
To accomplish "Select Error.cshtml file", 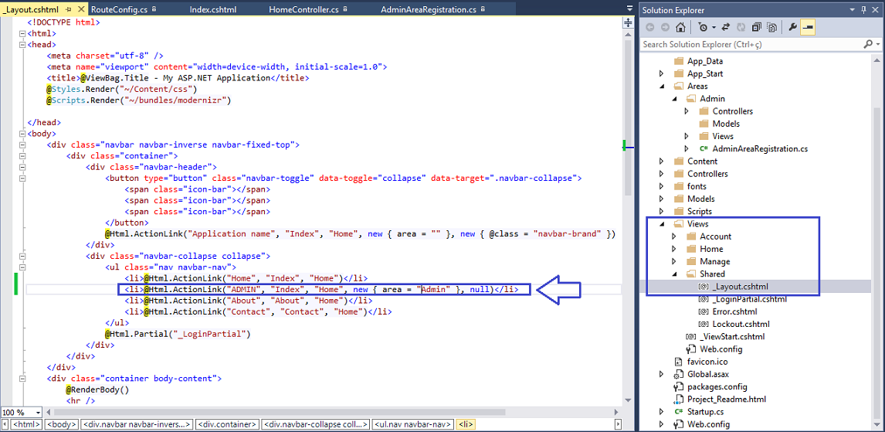I will coord(734,311).
